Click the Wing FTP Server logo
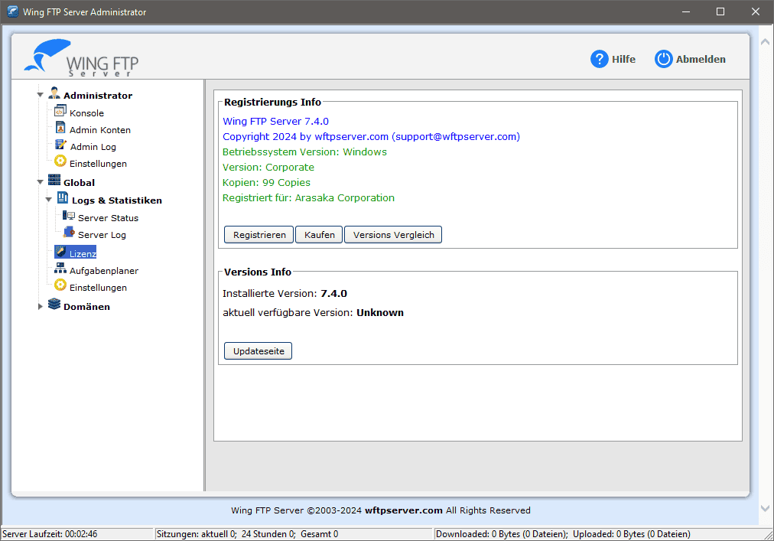Screen dimensions: 774x541 coord(81,57)
